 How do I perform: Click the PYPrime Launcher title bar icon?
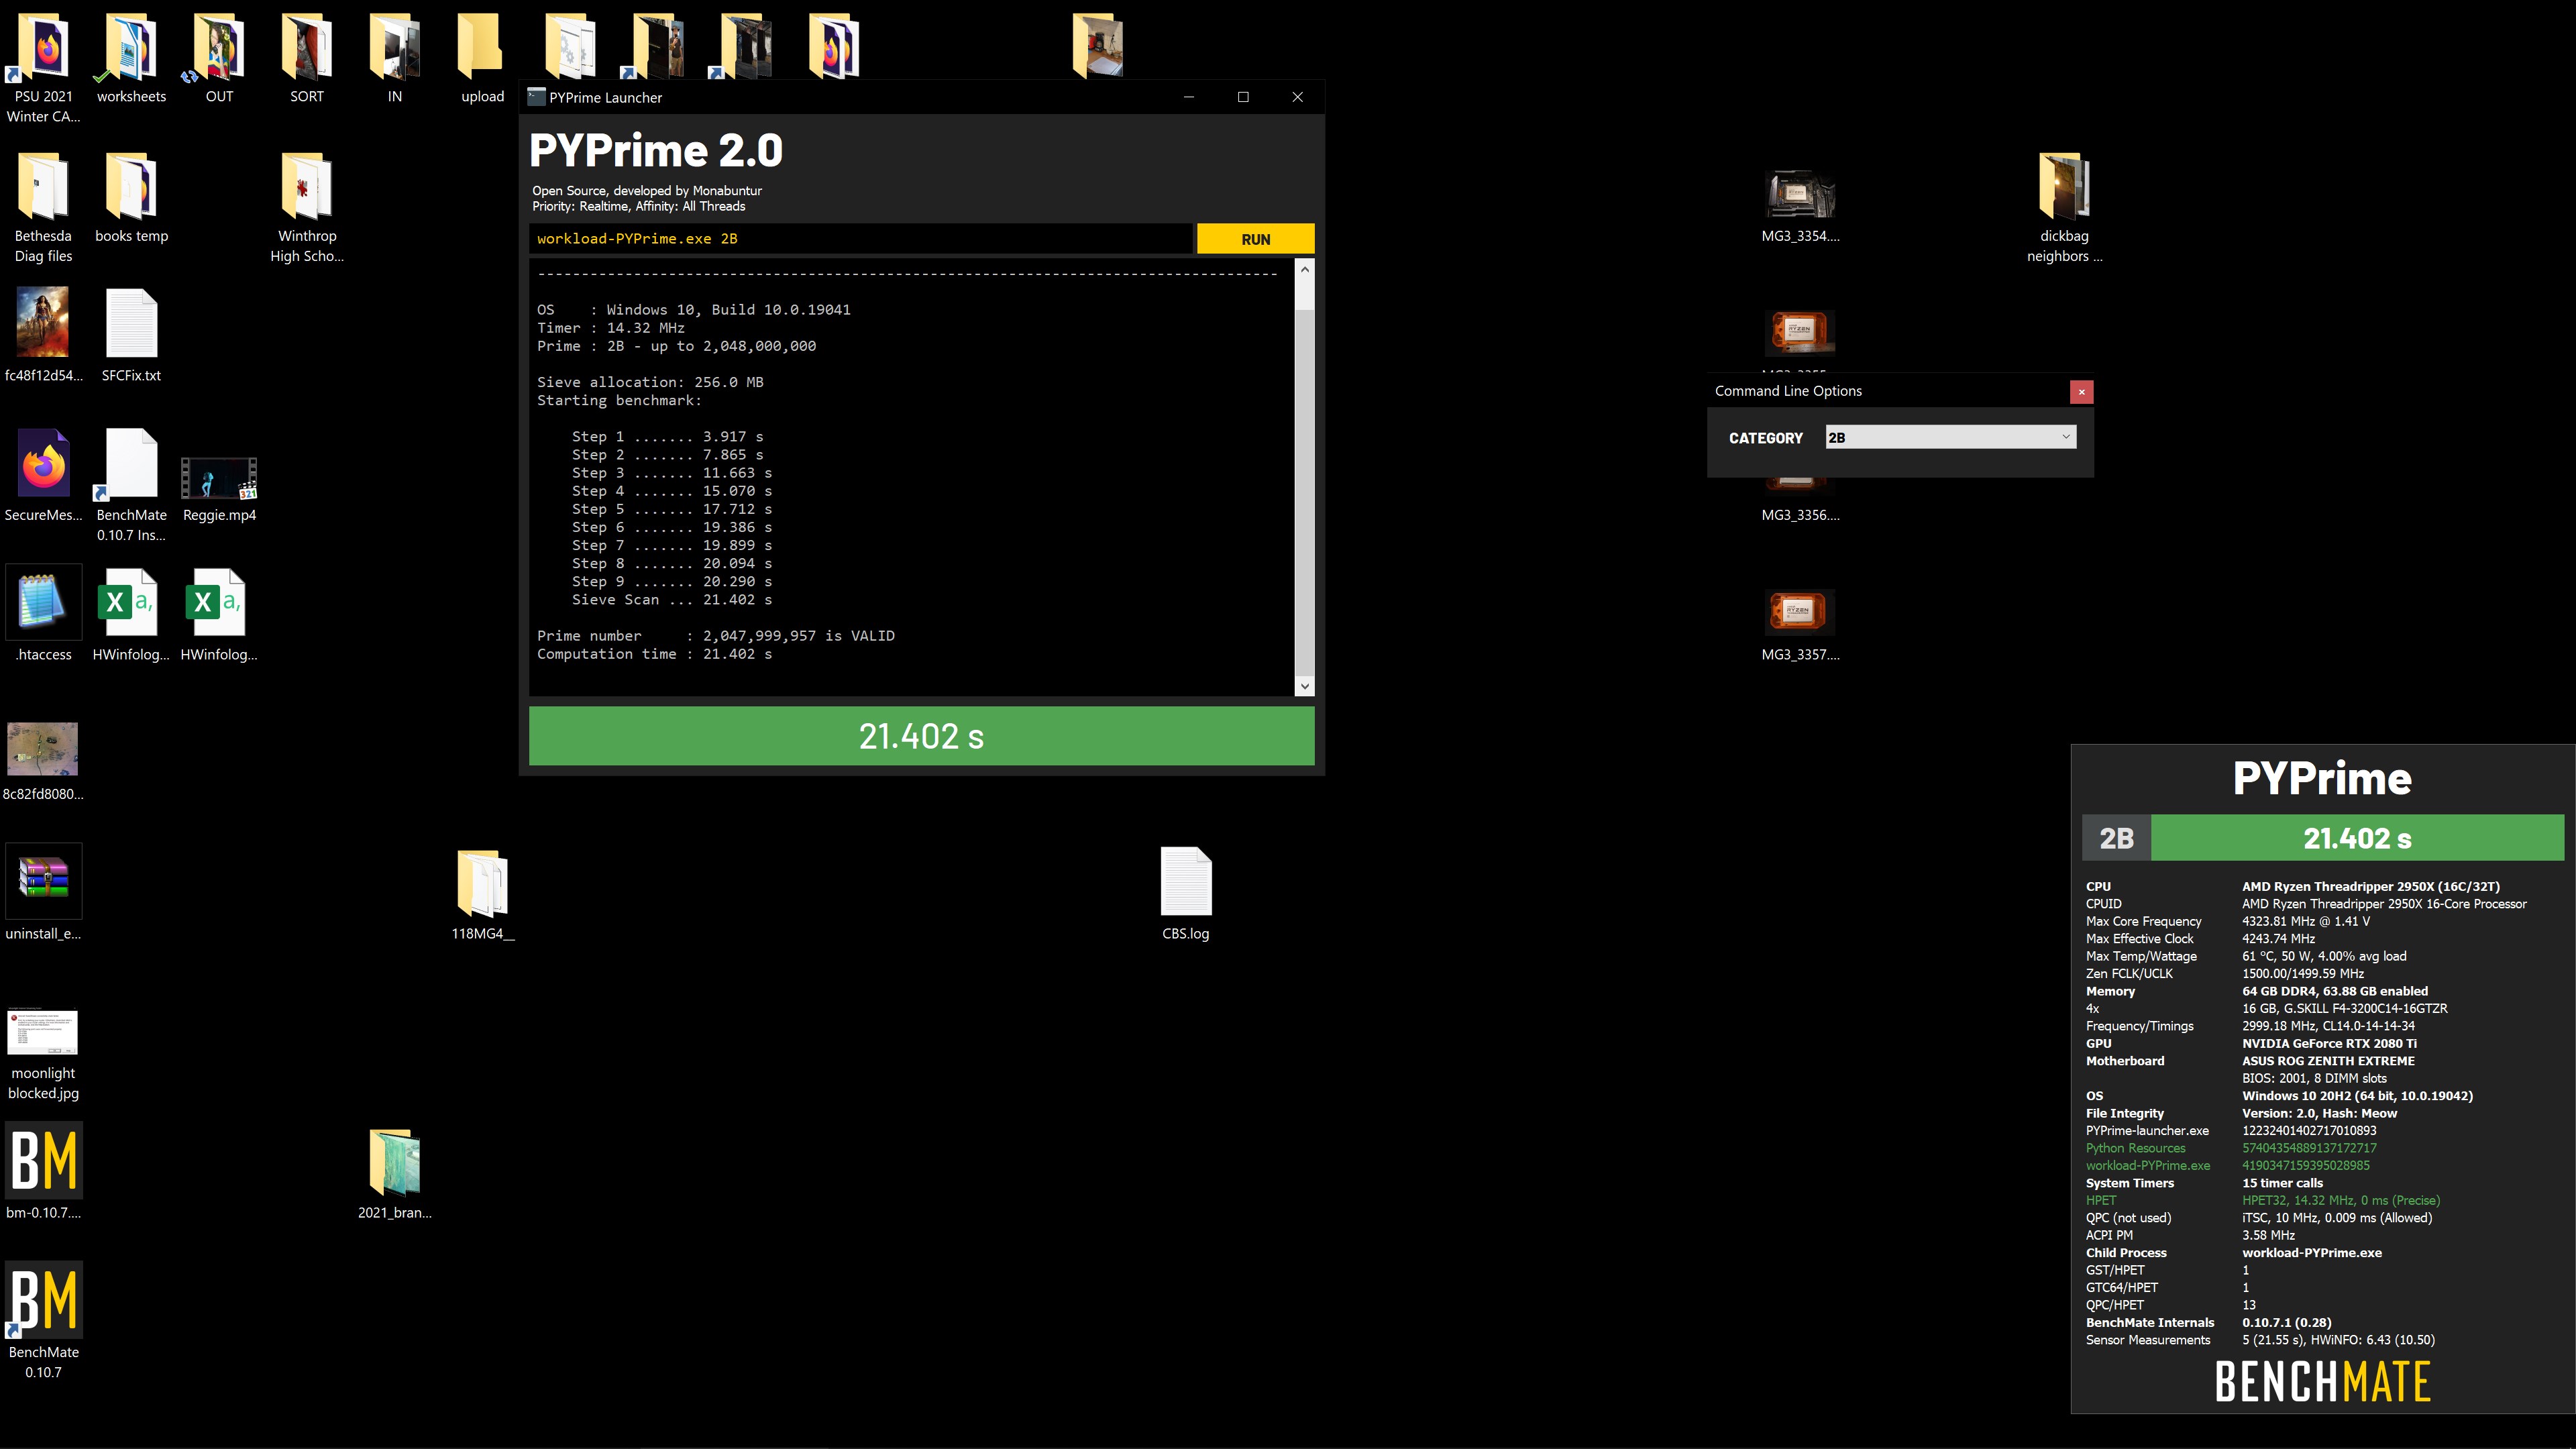point(537,97)
